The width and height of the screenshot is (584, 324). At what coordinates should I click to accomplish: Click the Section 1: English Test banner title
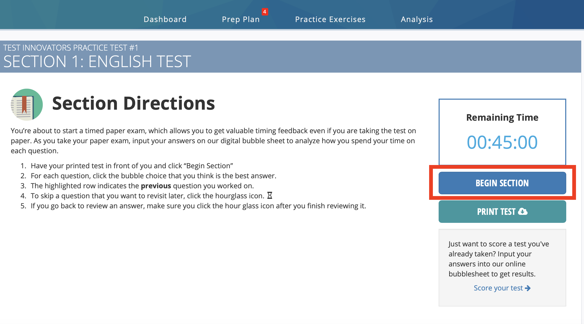tap(97, 62)
